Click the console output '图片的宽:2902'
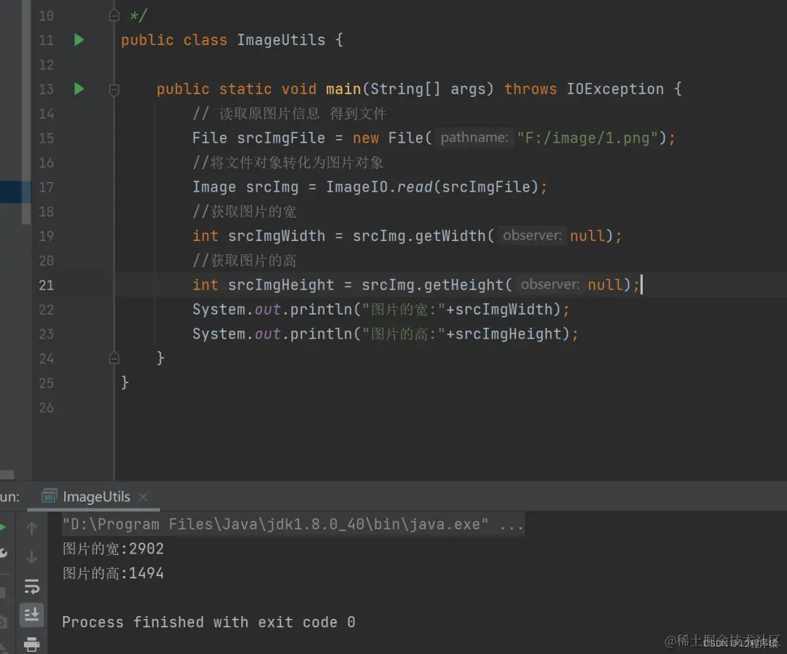The height and width of the screenshot is (654, 787). click(x=113, y=548)
